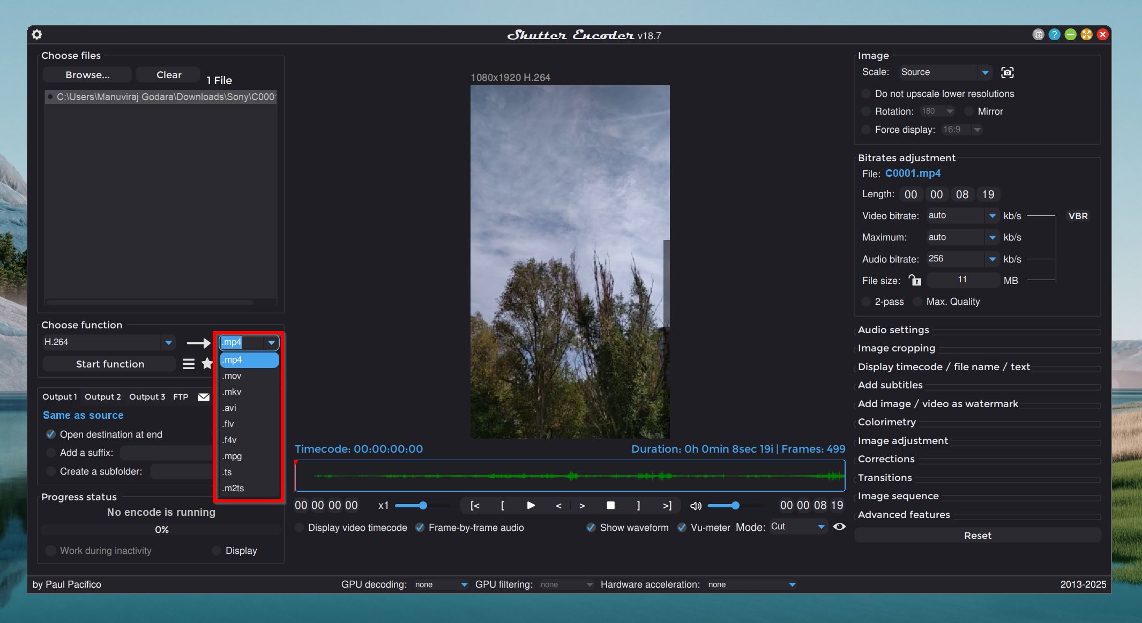Viewport: 1142px width, 623px height.
Task: Uncheck Show waveform
Action: [x=591, y=528]
